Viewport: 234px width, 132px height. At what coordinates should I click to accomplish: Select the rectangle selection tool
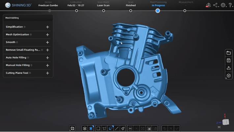pyautogui.click(x=98, y=128)
